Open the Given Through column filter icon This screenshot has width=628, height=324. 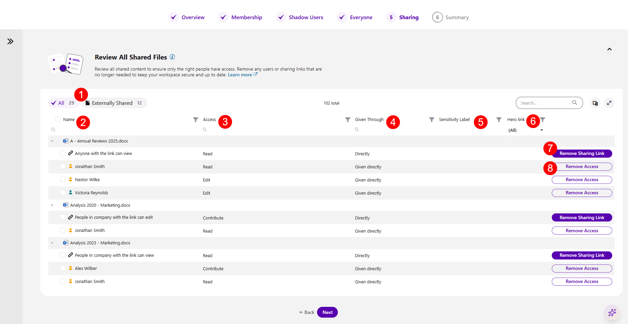(x=432, y=120)
